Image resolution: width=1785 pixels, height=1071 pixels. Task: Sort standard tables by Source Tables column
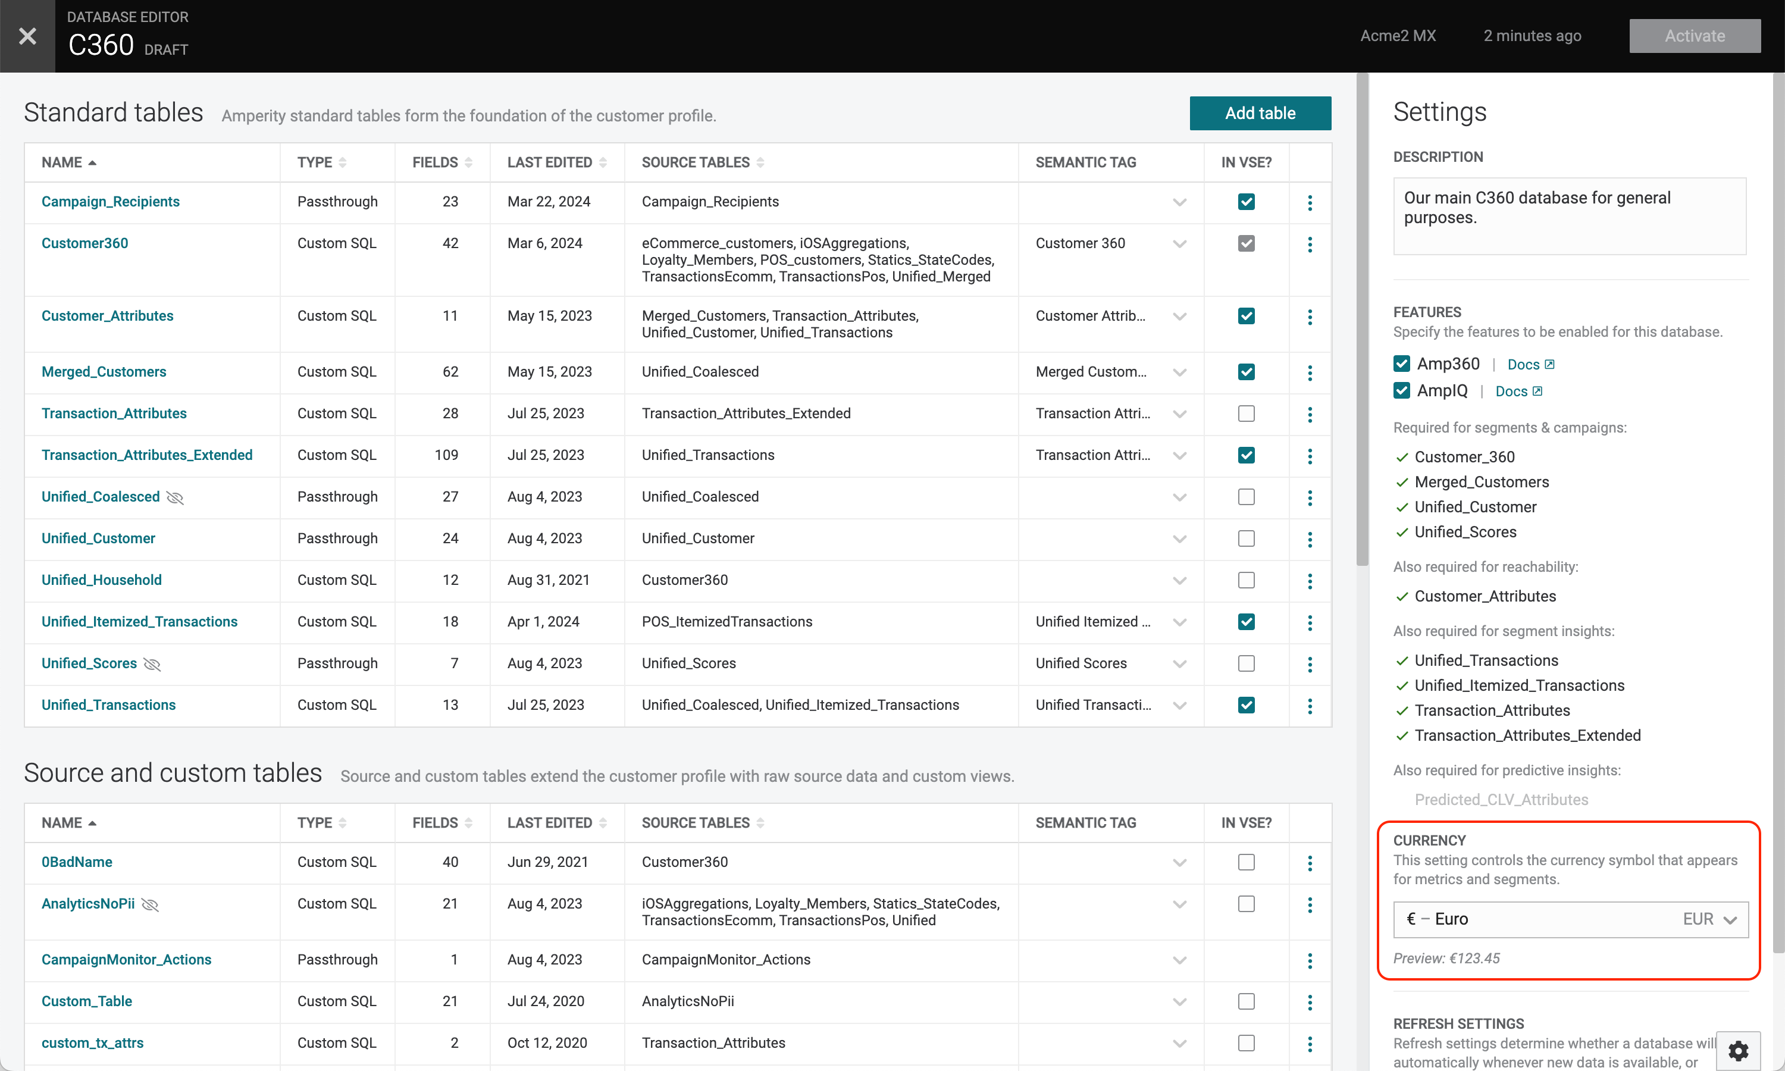pos(703,162)
